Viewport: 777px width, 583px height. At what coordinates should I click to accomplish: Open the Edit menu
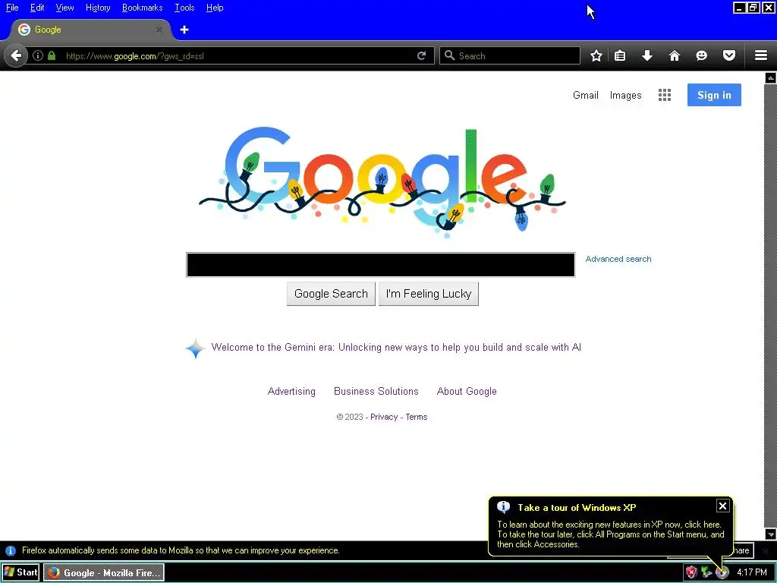tap(37, 8)
